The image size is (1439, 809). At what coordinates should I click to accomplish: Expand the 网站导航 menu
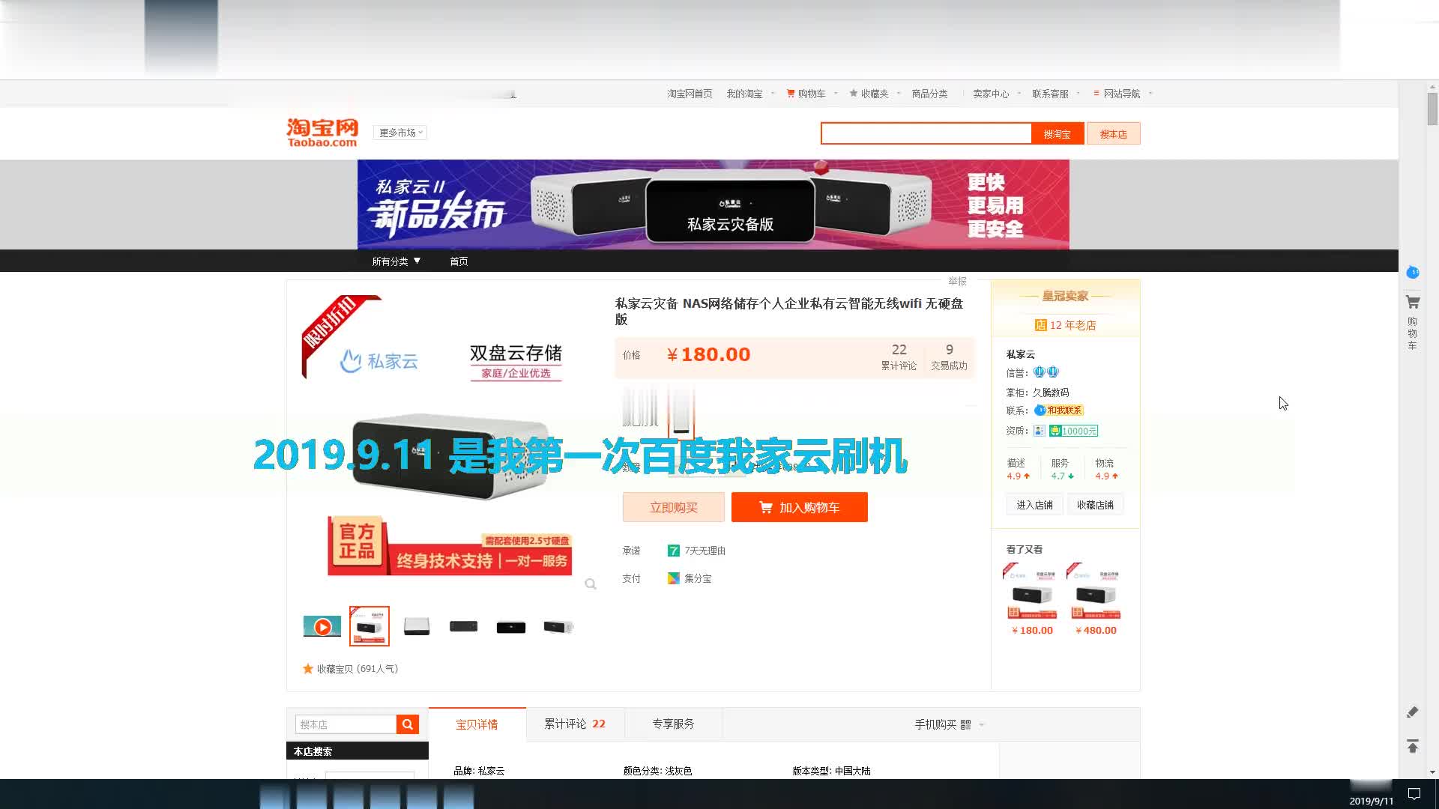point(1122,94)
